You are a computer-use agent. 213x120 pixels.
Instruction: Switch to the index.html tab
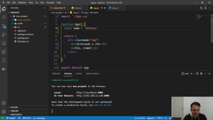click(58, 8)
